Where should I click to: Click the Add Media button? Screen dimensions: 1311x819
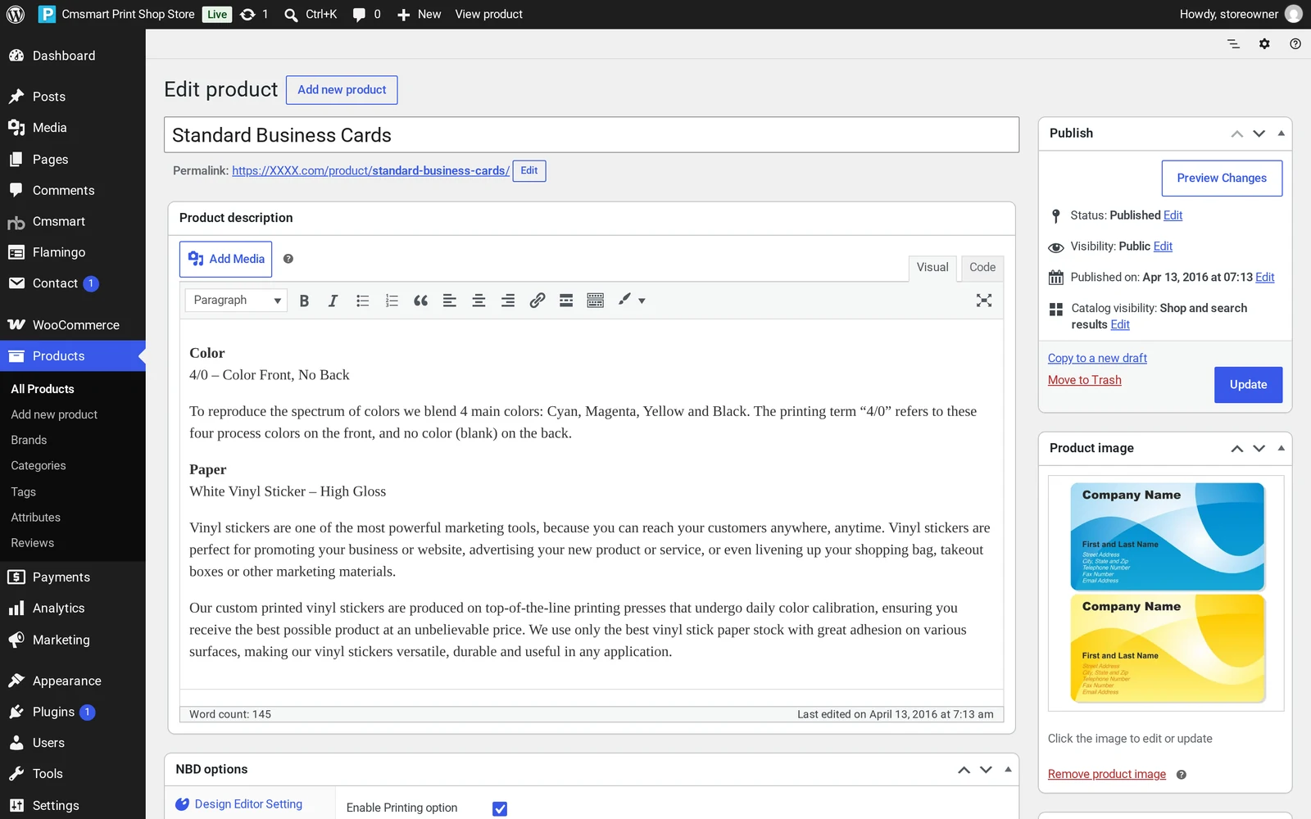226,259
